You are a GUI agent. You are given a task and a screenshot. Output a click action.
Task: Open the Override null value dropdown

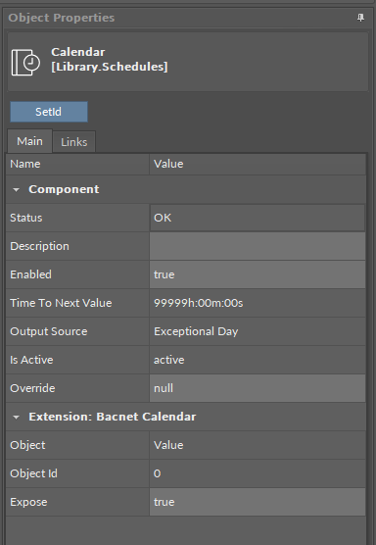[x=258, y=388]
